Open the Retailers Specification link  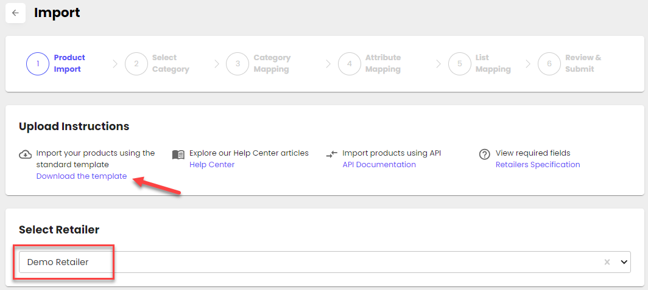(538, 165)
